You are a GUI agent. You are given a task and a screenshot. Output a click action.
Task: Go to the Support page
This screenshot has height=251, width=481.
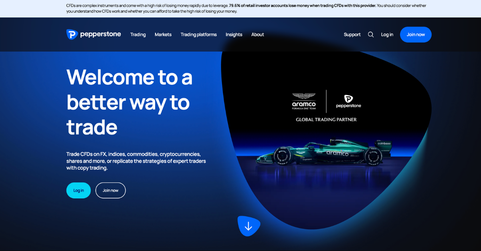click(352, 34)
